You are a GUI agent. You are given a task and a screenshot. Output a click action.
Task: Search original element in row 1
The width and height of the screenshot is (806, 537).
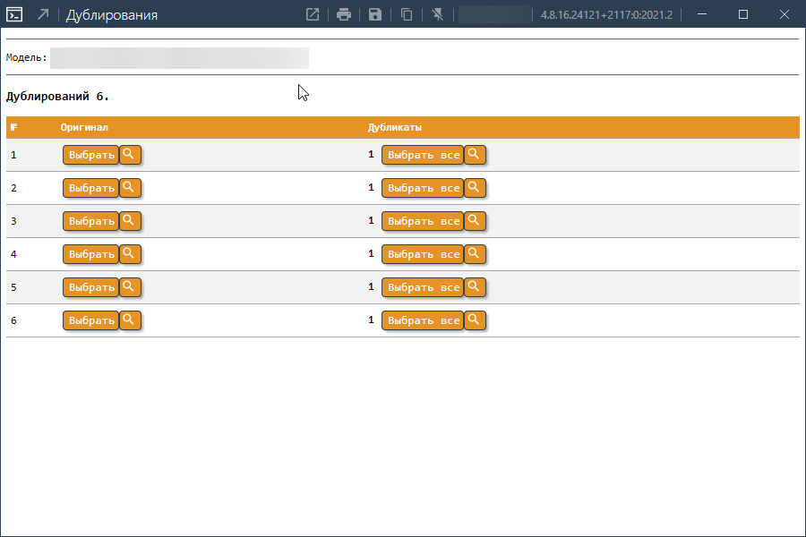(x=130, y=155)
